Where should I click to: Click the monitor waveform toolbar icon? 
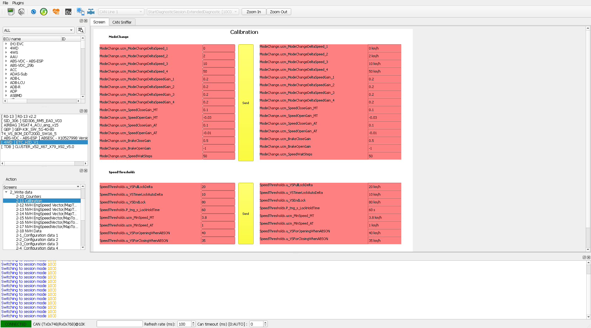coord(11,12)
